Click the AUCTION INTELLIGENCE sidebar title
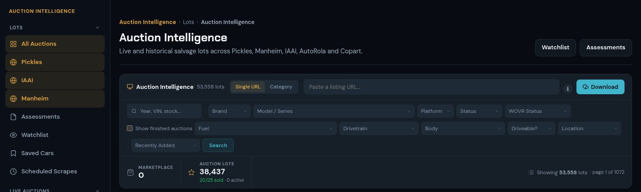This screenshot has width=641, height=192. [x=42, y=11]
